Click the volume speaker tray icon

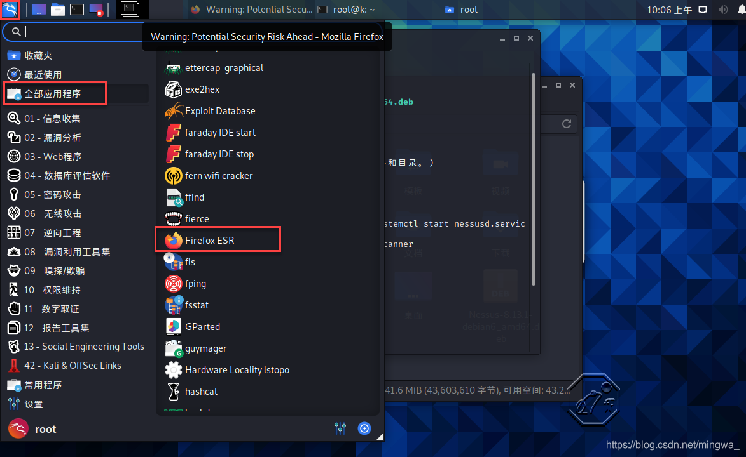click(x=723, y=10)
